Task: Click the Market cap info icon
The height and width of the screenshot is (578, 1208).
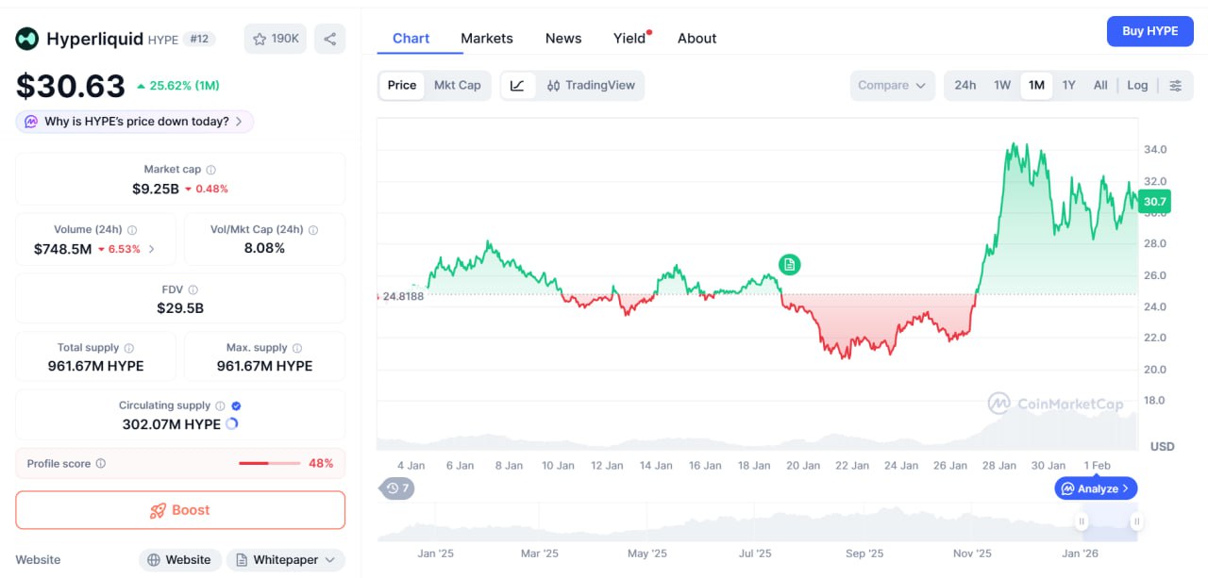Action: 210,170
